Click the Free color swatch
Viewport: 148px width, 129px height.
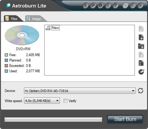pyautogui.click(x=6, y=55)
